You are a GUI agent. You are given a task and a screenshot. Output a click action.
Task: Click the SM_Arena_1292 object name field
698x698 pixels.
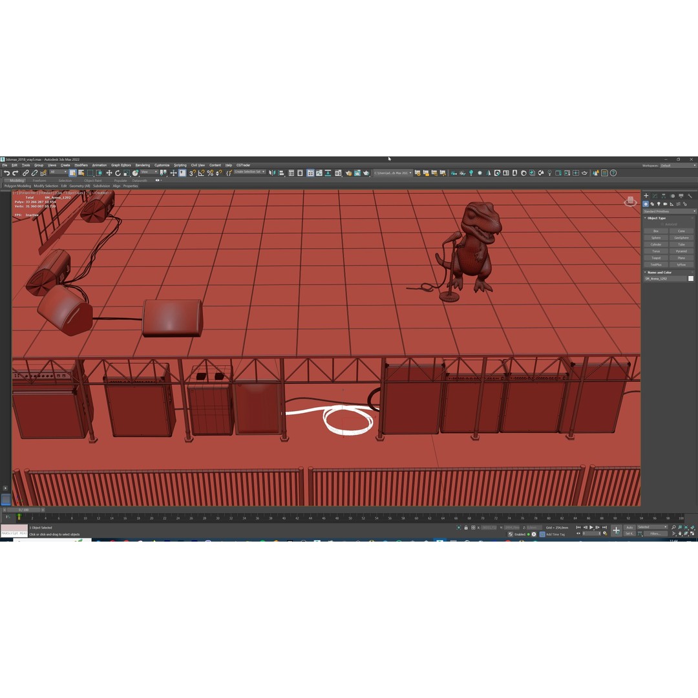pos(665,279)
